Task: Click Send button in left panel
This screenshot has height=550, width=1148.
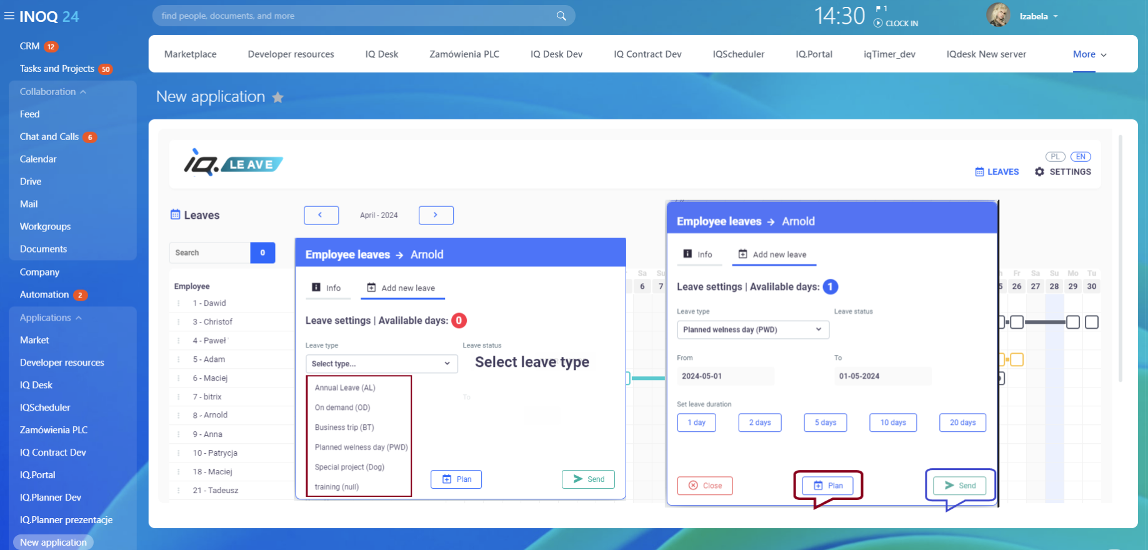Action: coord(588,479)
